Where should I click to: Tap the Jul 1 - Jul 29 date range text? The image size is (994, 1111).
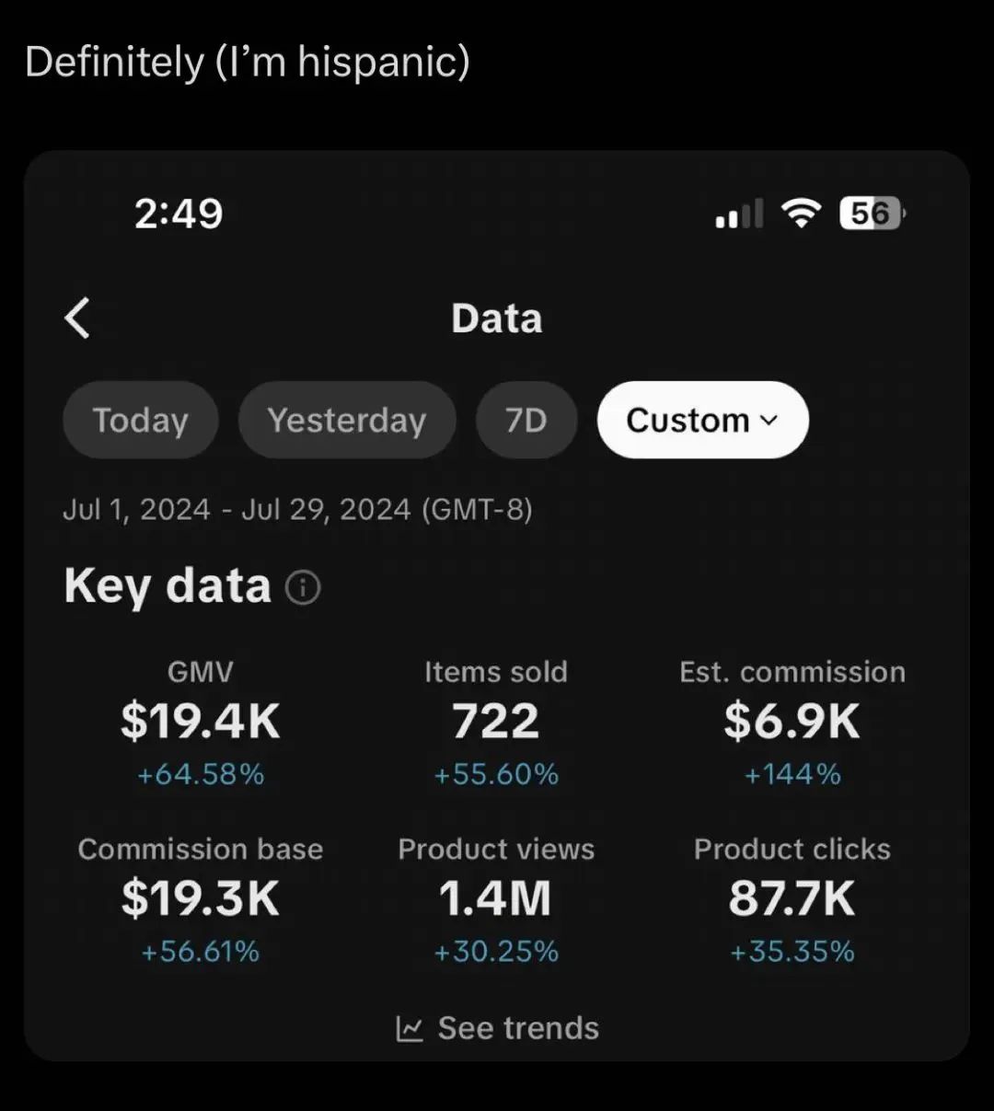click(x=297, y=510)
